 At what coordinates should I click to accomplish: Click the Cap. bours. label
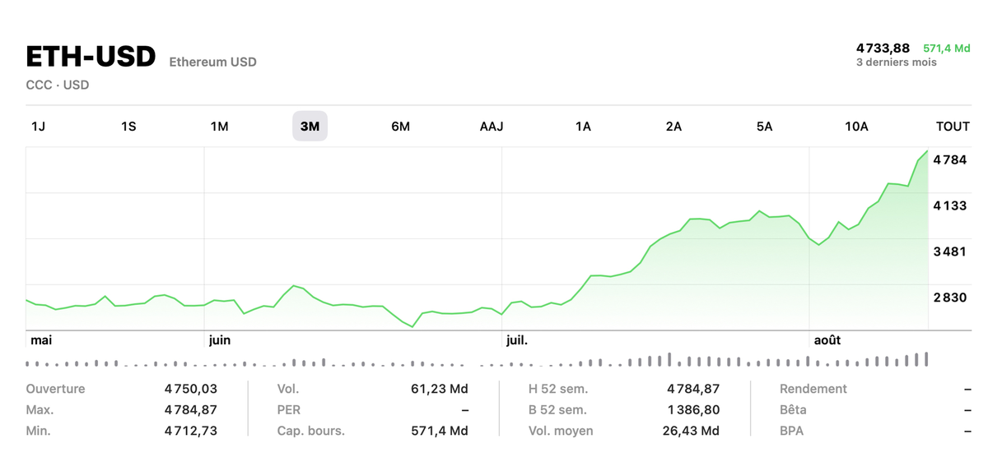(310, 431)
